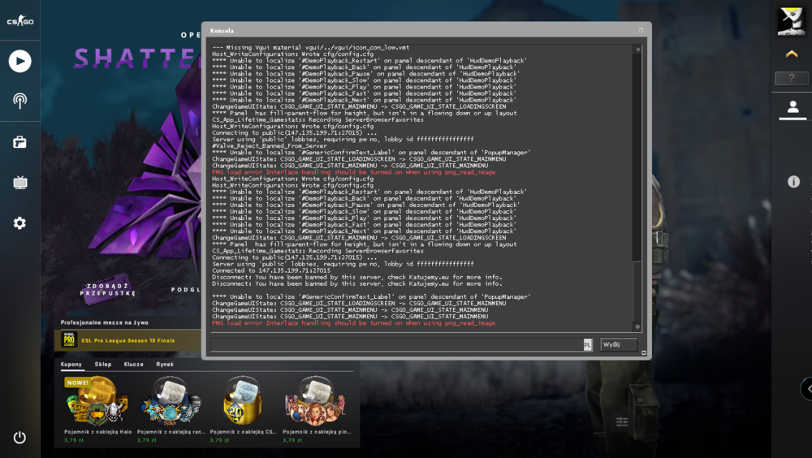
Task: Click the power quit icon
Action: [x=19, y=438]
